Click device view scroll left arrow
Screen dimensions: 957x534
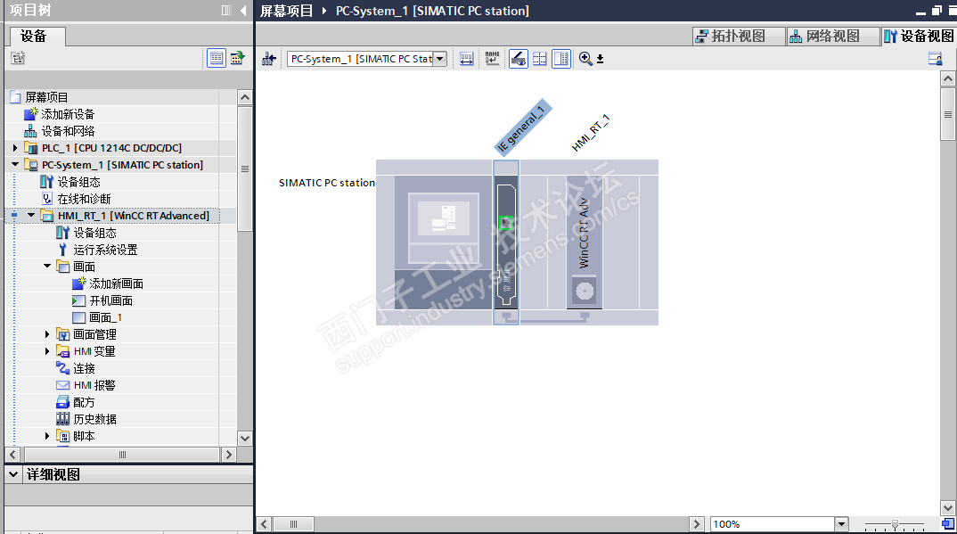click(x=264, y=523)
